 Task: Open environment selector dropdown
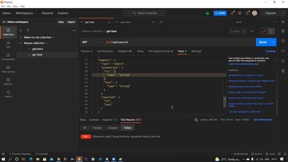256,22
